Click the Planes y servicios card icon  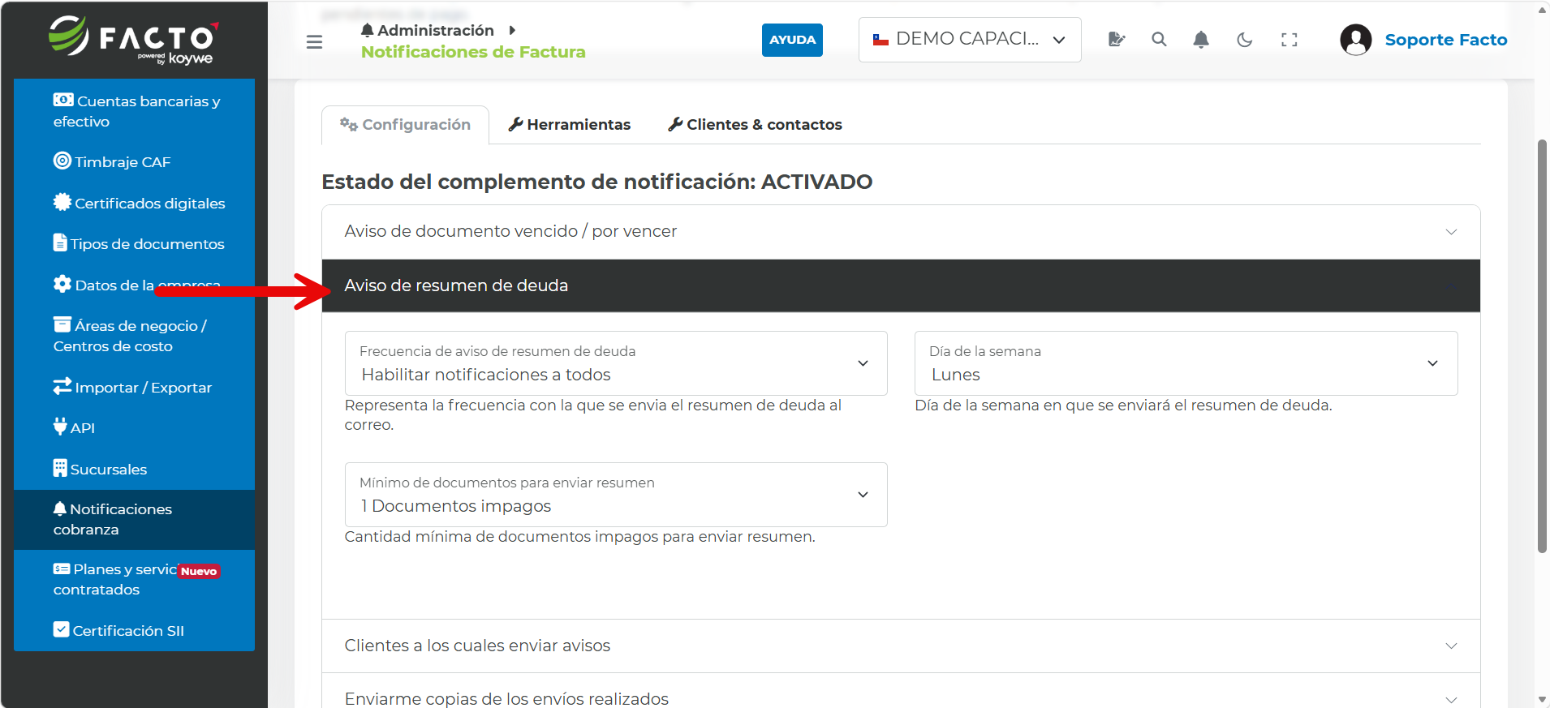(62, 569)
